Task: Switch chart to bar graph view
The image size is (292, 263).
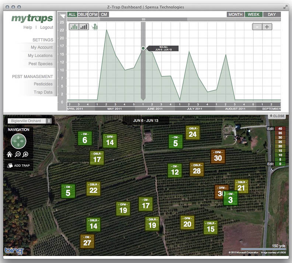Action: (x=74, y=27)
